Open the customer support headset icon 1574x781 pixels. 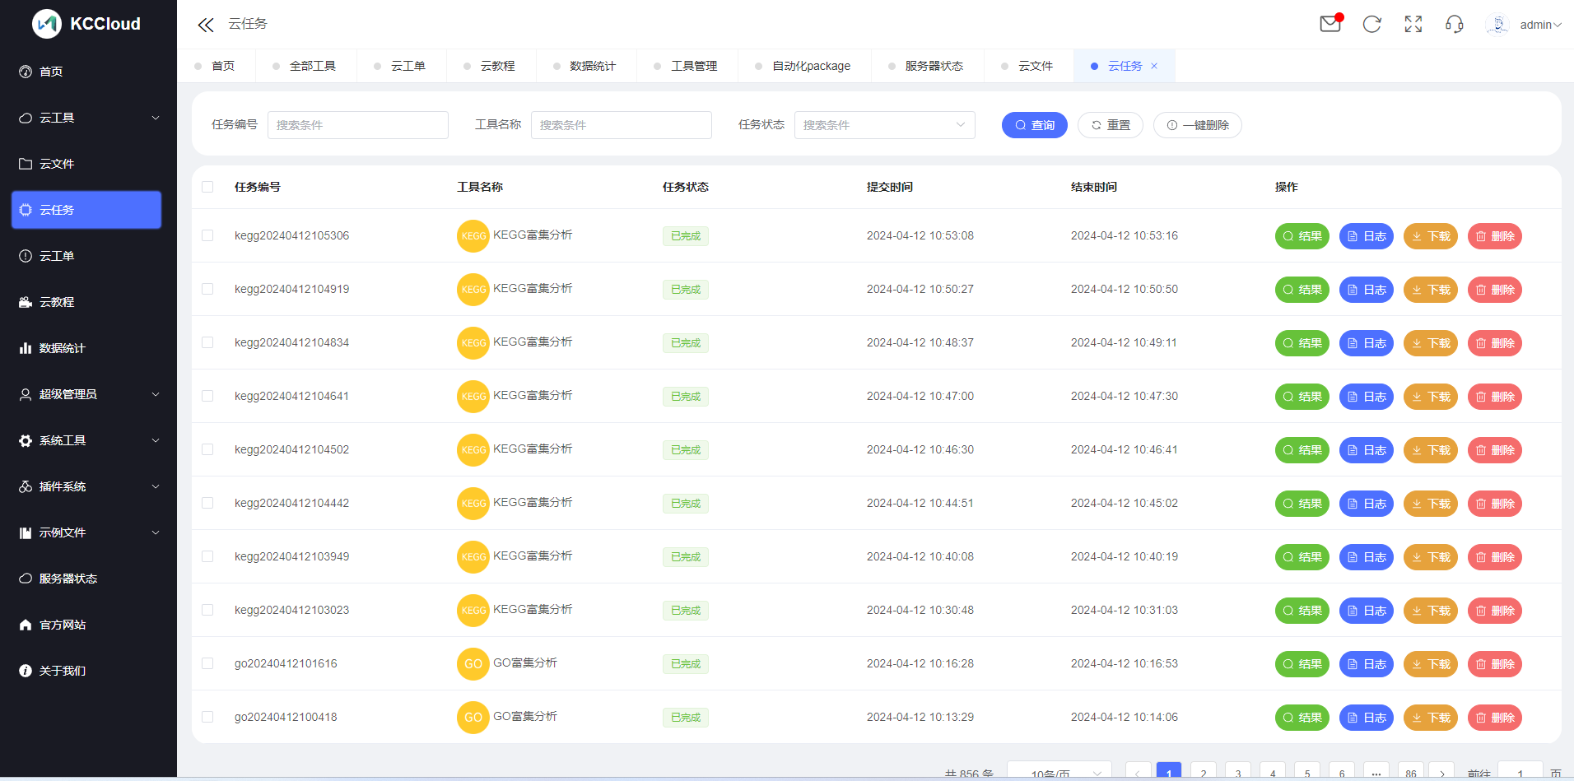(x=1455, y=25)
